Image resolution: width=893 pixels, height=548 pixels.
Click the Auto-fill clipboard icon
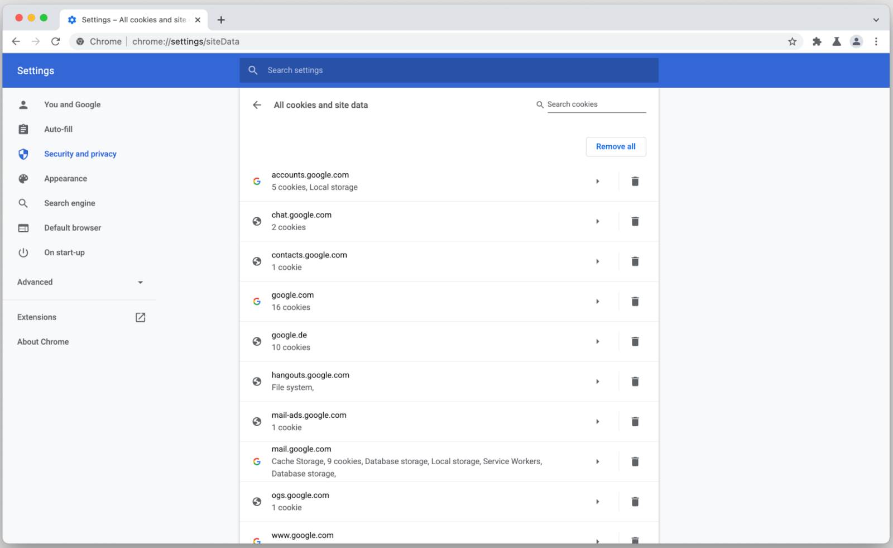click(x=23, y=129)
